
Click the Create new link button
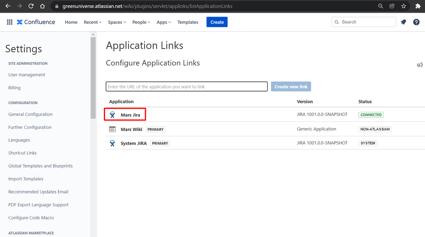pos(291,86)
